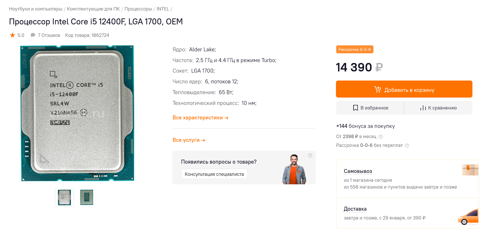
Task: Open the "Все услуги" link
Action: (x=189, y=140)
